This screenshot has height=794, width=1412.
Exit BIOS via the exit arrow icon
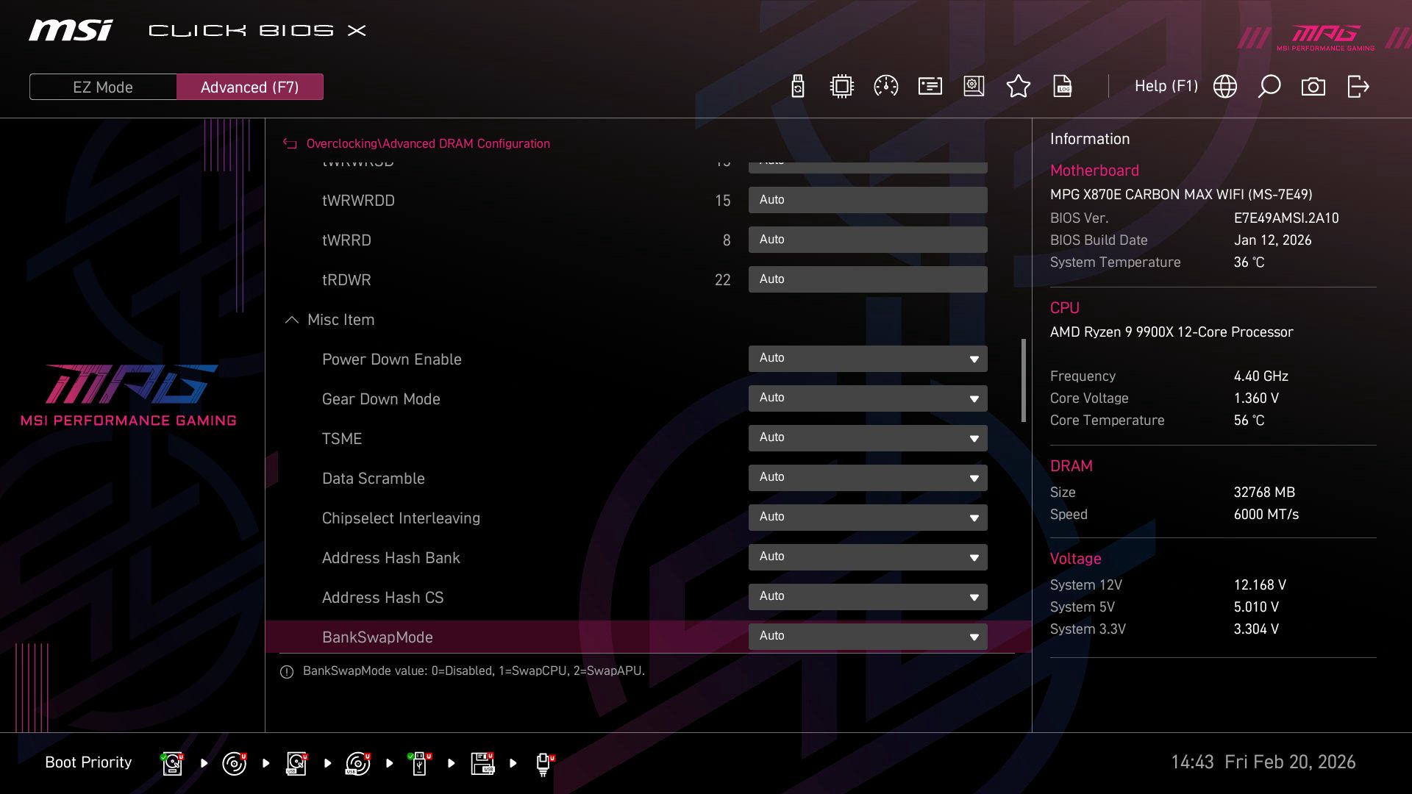[1357, 86]
